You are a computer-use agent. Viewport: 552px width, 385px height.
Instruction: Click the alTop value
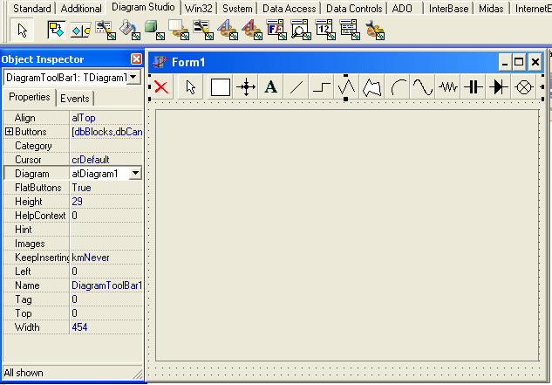tap(84, 118)
